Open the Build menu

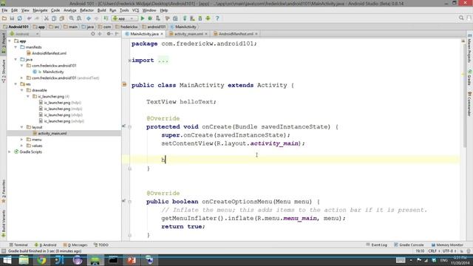102,10
